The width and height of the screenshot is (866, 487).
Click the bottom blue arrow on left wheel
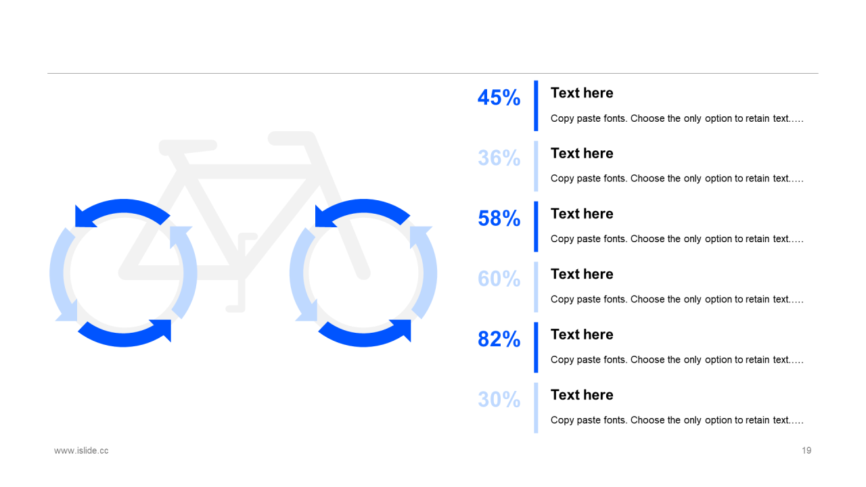point(125,335)
